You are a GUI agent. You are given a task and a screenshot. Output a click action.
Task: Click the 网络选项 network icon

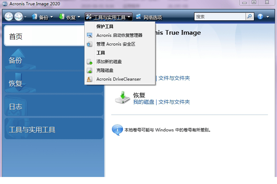(x=138, y=16)
